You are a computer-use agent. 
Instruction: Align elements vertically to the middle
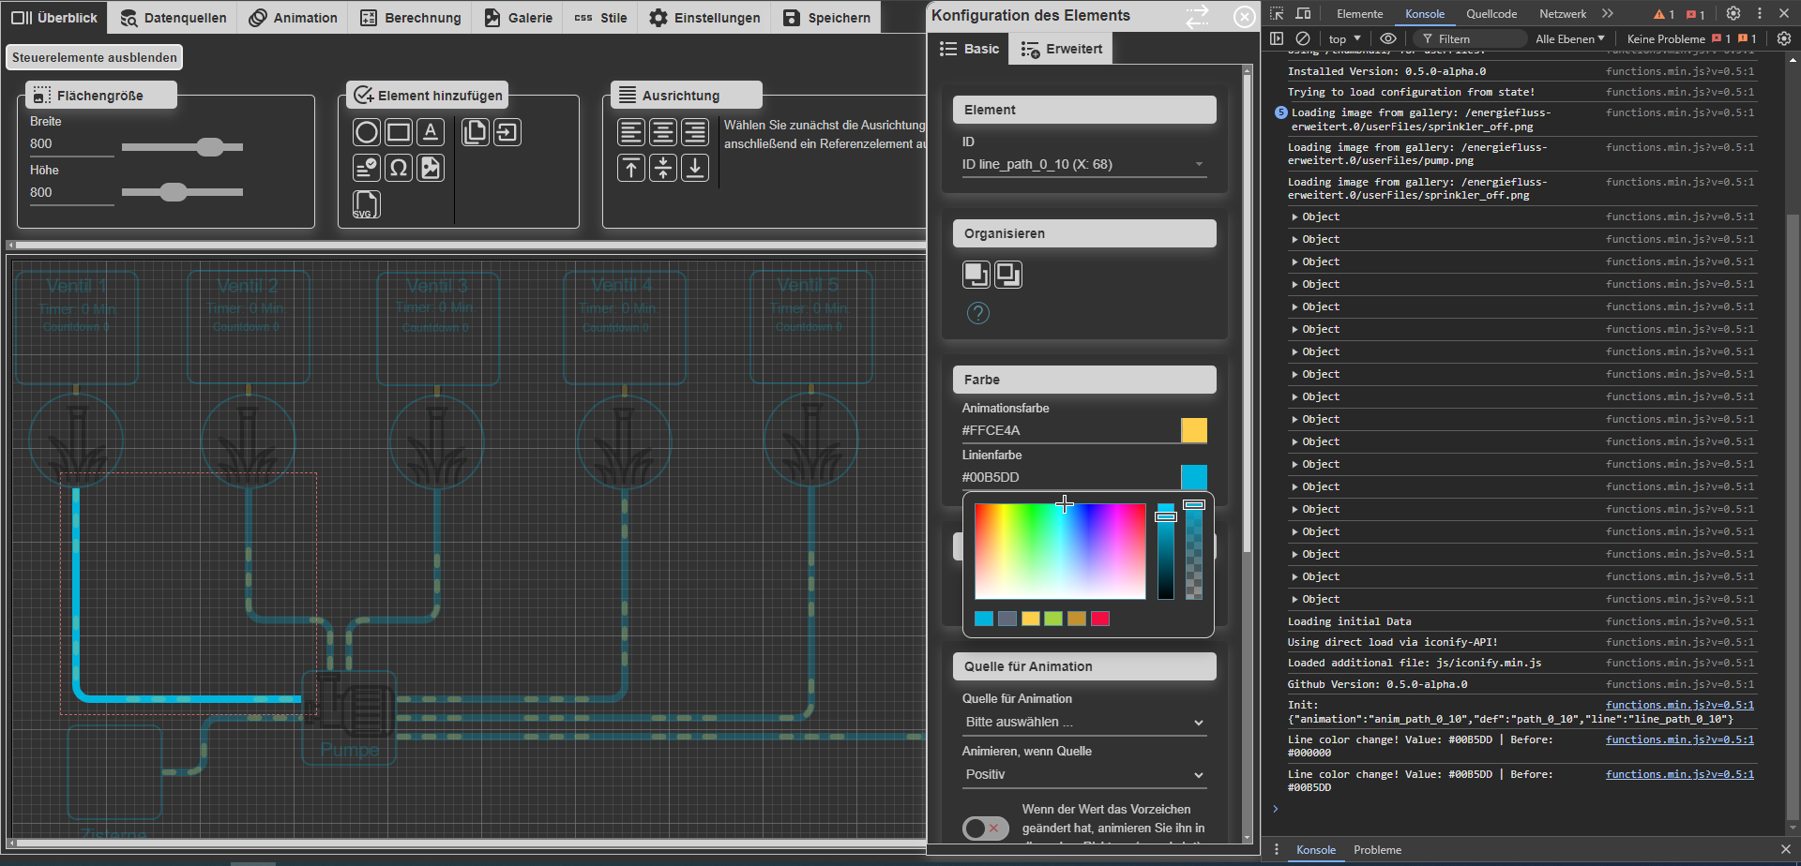pos(663,168)
